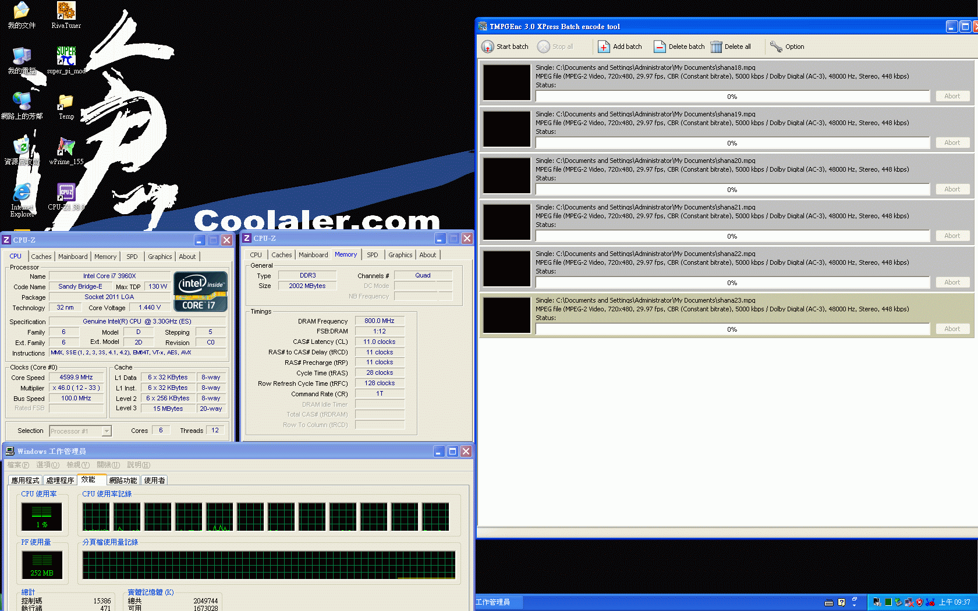This screenshot has height=611, width=978.
Task: Click the Task Manager green CPU tray icon
Action: click(888, 602)
